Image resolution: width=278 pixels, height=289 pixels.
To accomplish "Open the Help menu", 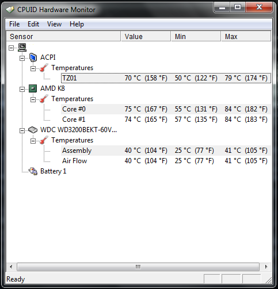I will [x=77, y=24].
